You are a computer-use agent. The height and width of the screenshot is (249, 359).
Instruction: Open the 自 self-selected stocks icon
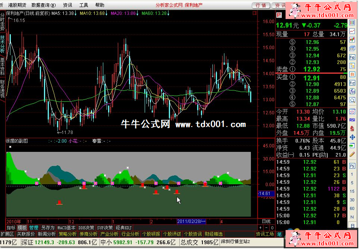pos(352,74)
